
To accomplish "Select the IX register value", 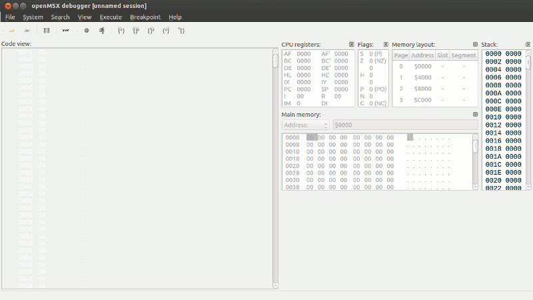I will point(304,82).
